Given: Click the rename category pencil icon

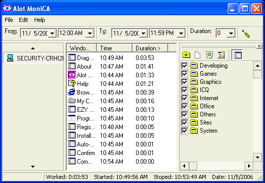Looking at the screenshot, I should tap(222, 55).
